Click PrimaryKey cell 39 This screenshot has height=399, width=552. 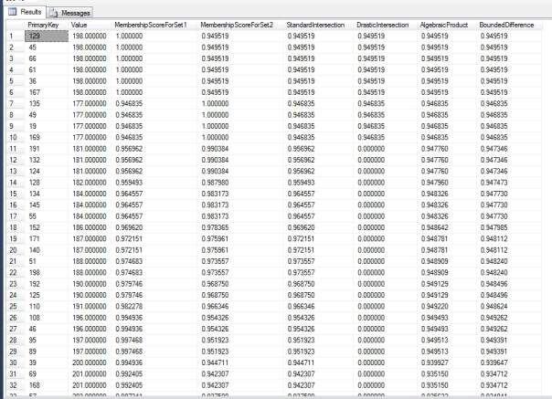click(x=46, y=362)
